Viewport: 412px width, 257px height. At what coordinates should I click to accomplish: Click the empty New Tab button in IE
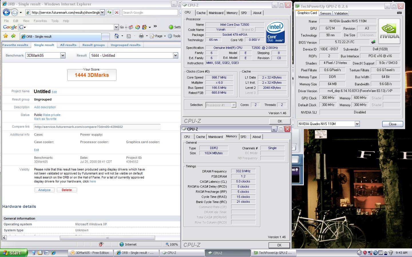(106, 37)
